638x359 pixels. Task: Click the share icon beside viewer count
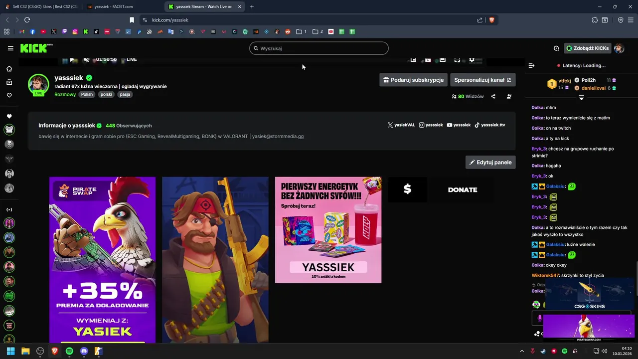493,96
